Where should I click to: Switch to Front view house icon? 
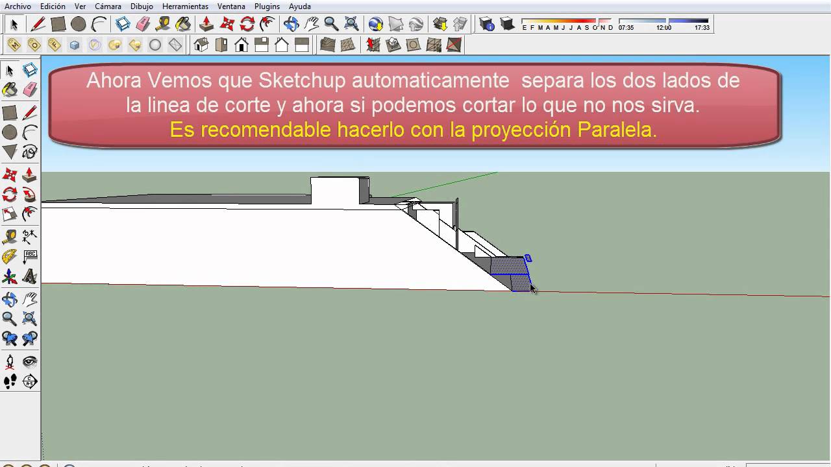point(242,45)
